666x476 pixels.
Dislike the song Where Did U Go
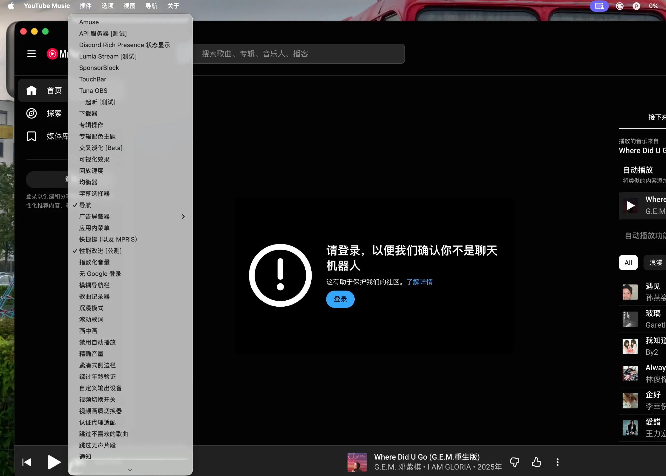(x=515, y=462)
